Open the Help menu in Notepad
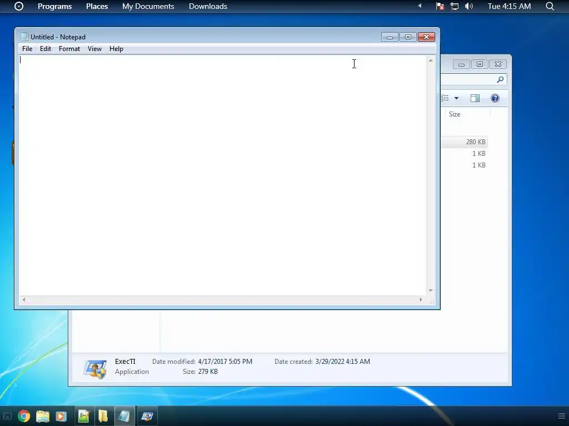Screen dimensions: 569x426 116,49
